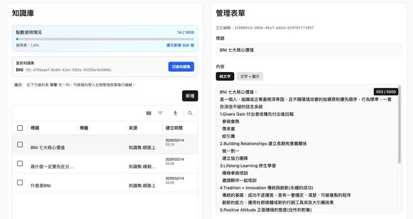This screenshot has width=413, height=219.
Task: Click the 14 / 1000 points count
Action: click(x=186, y=32)
